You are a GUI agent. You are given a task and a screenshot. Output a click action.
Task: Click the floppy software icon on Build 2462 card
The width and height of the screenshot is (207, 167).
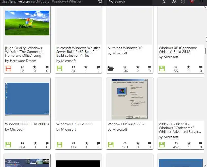59,69
